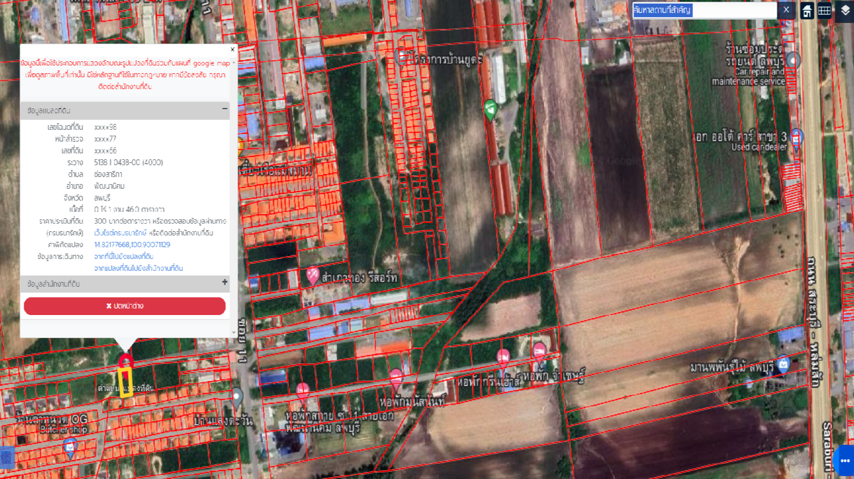The image size is (854, 479).
Task: Click the gray pin below ซอย 11
Action: click(237, 397)
